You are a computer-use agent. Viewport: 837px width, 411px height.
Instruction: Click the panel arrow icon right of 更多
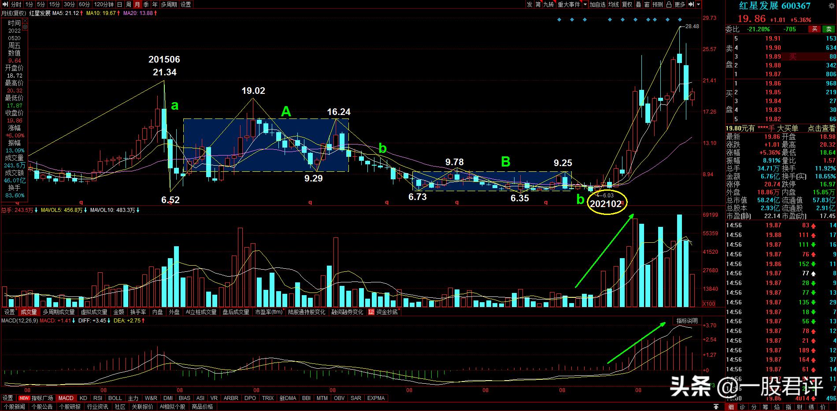tap(691, 4)
